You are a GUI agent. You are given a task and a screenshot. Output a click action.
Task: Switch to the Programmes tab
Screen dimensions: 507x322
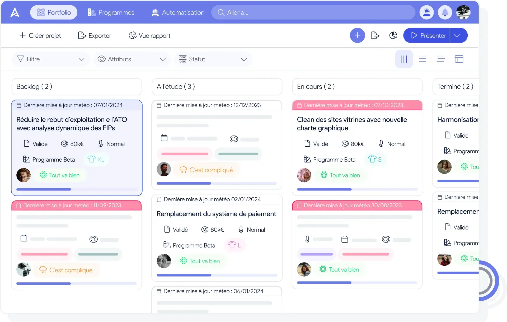(x=111, y=12)
